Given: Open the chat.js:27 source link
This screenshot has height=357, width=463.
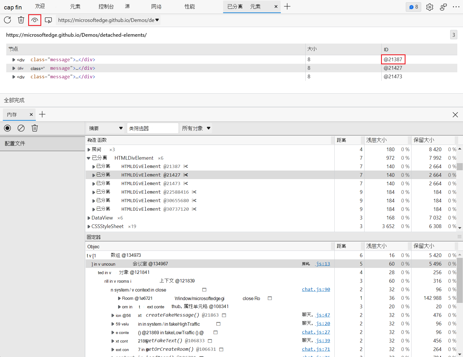Looking at the screenshot, I should coord(316,332).
